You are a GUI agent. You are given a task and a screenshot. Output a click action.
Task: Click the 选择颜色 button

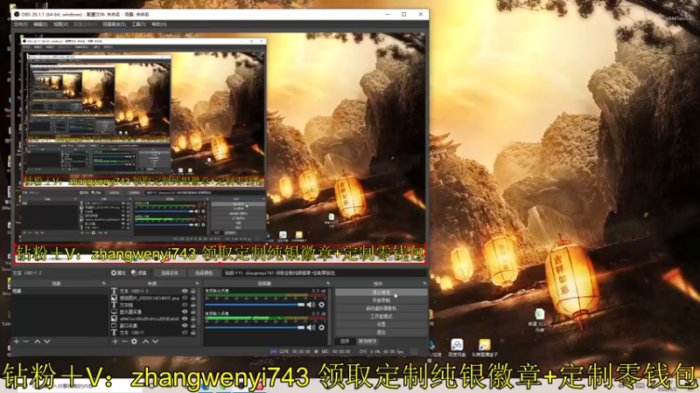[x=204, y=272]
